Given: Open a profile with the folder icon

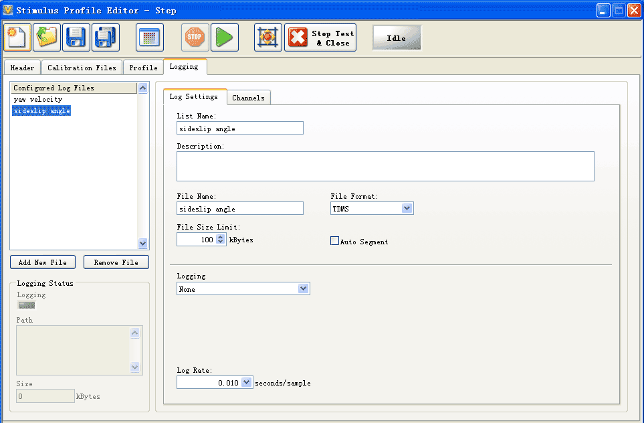Looking at the screenshot, I should click(47, 37).
